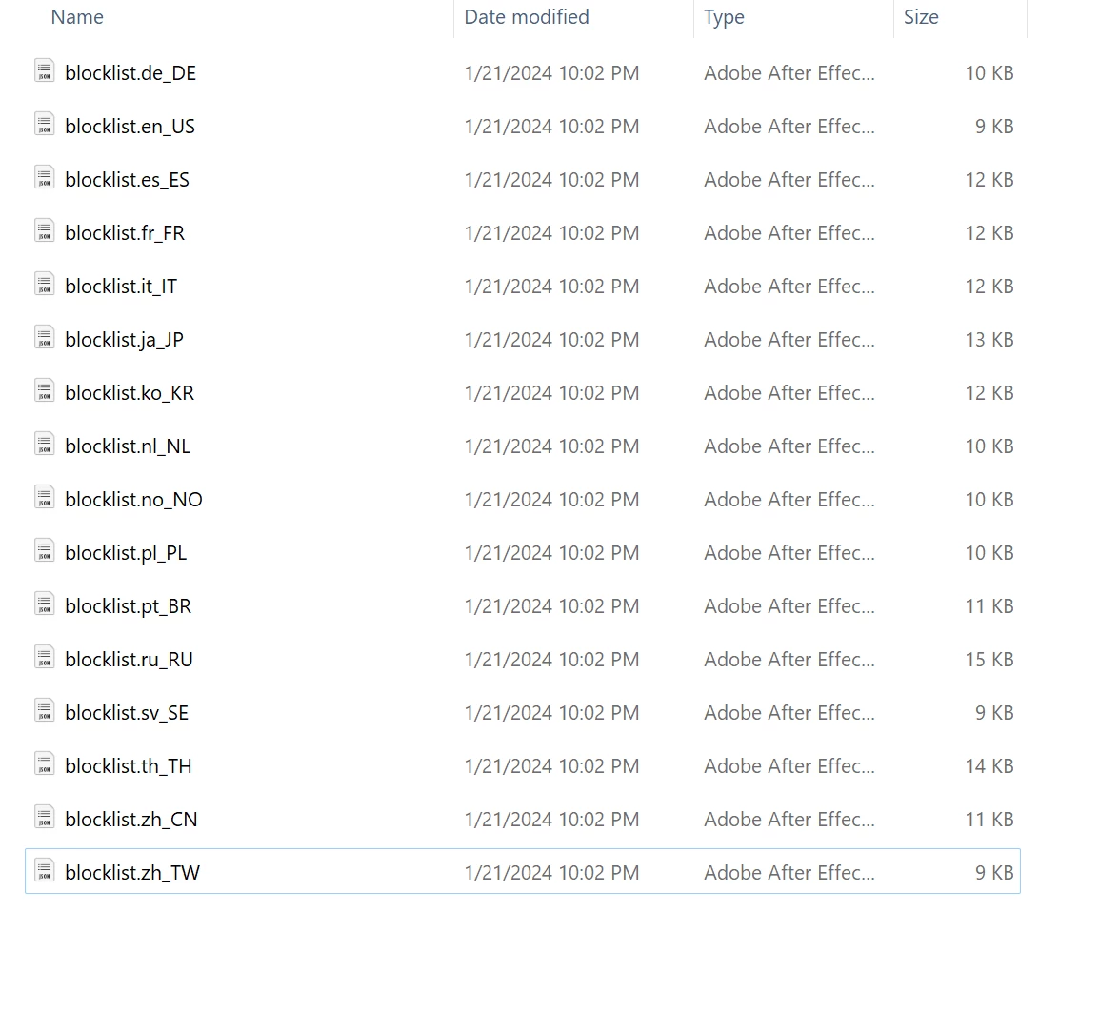Click the file icon for blocklist.nl_NL
Viewport: 1119px width, 1030px height.
click(x=44, y=445)
